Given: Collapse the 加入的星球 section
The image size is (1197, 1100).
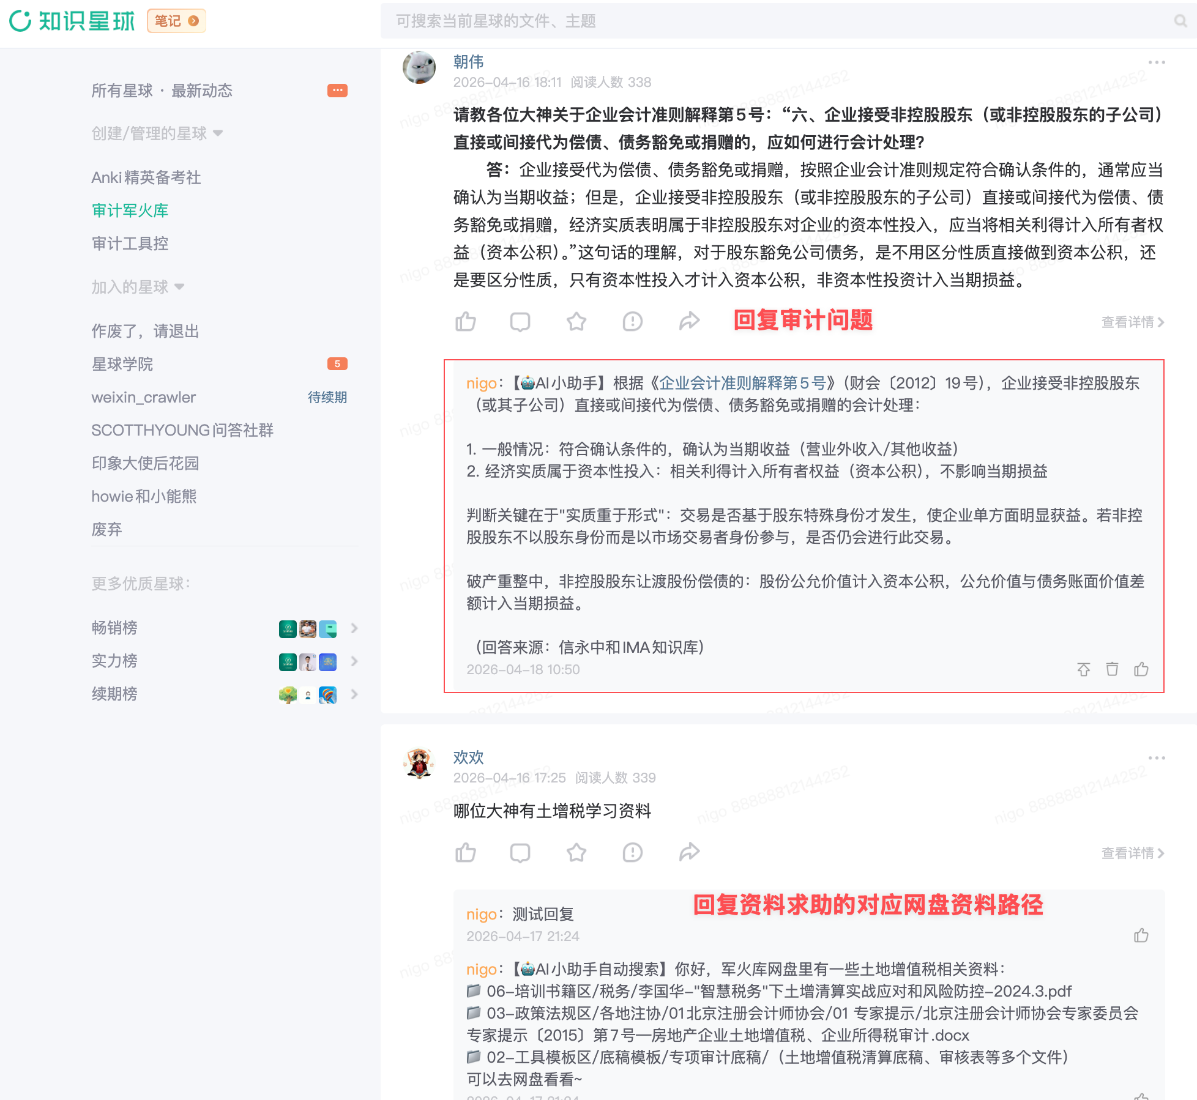Looking at the screenshot, I should (178, 286).
